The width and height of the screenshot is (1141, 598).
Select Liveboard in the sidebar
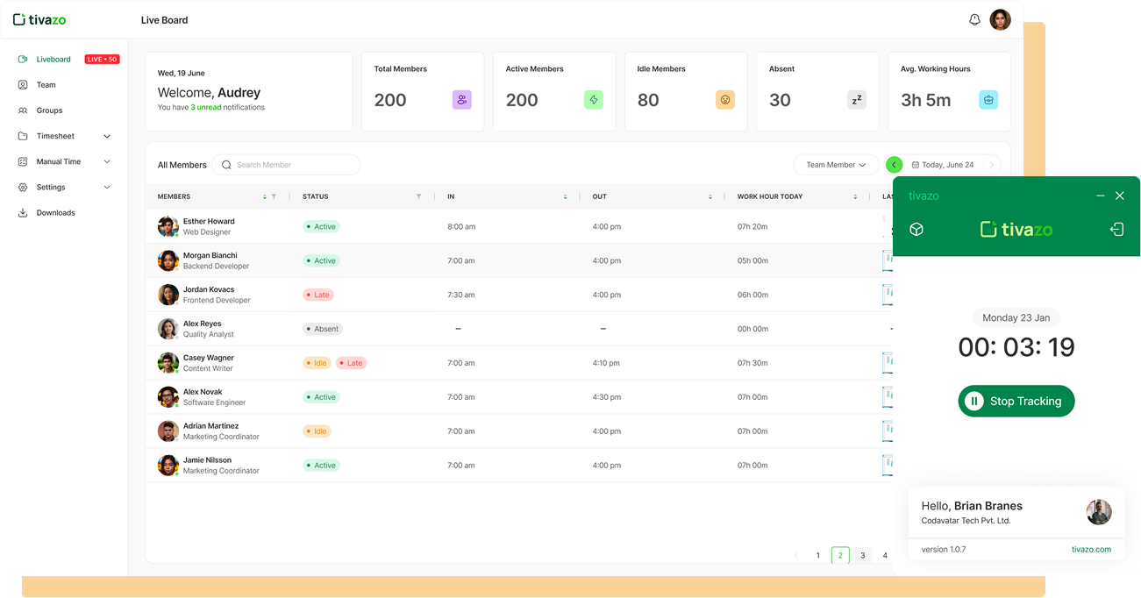click(x=53, y=59)
